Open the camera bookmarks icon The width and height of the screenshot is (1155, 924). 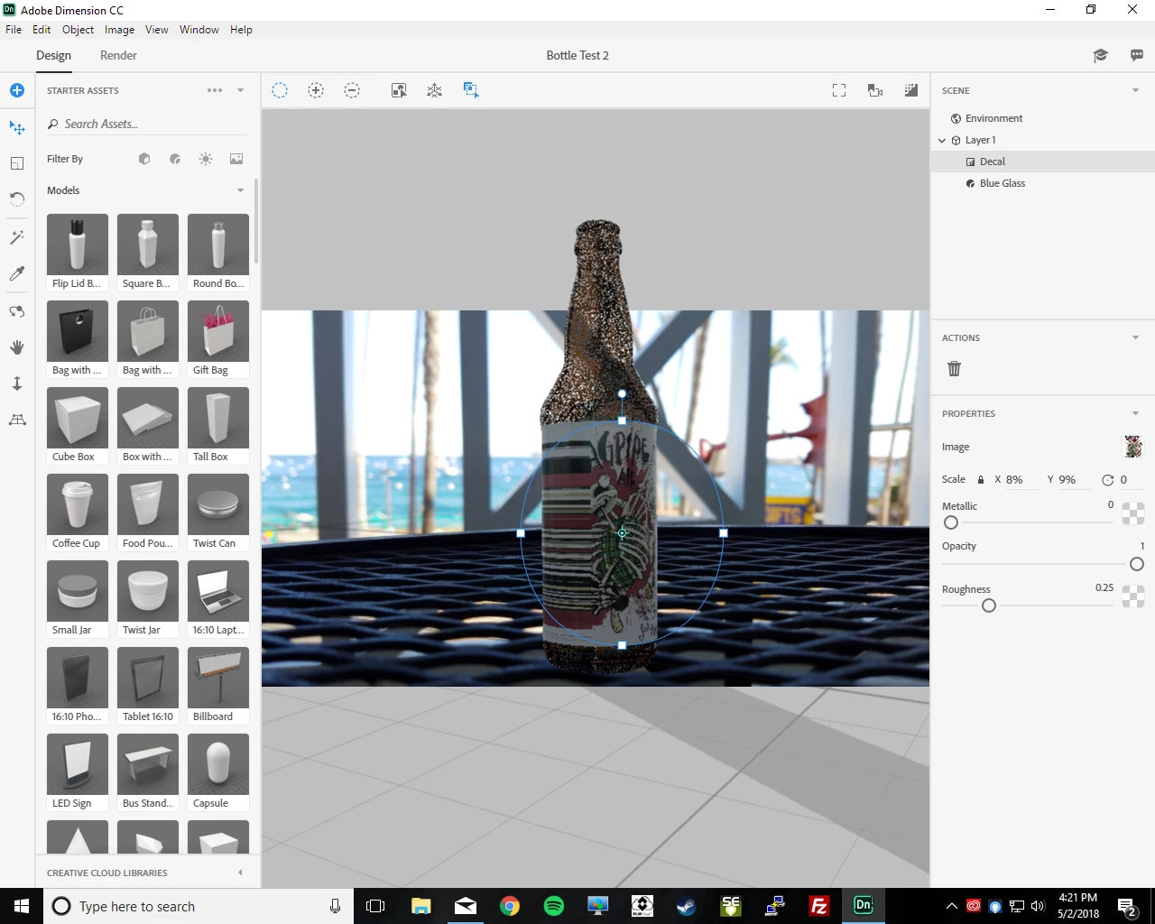point(875,90)
